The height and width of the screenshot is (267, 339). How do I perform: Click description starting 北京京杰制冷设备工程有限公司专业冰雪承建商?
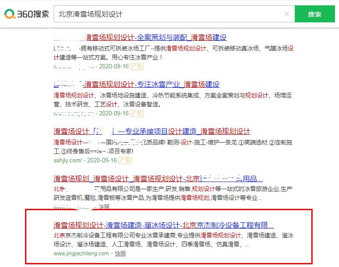click(173, 240)
